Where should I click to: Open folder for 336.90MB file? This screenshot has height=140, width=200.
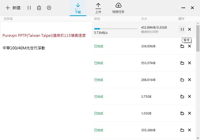point(182,46)
